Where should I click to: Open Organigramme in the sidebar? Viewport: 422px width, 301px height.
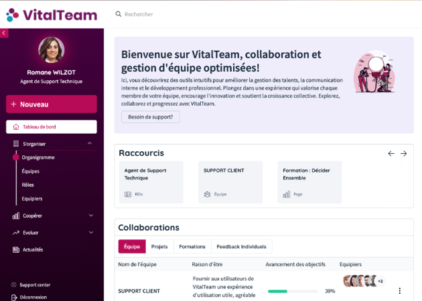38,157
